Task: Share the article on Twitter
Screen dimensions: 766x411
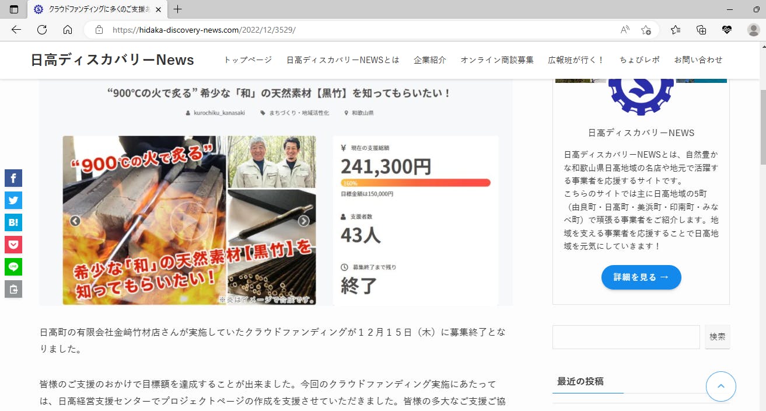Action: (x=13, y=200)
